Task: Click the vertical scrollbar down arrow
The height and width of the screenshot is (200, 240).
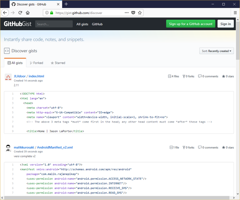Action: point(238,194)
